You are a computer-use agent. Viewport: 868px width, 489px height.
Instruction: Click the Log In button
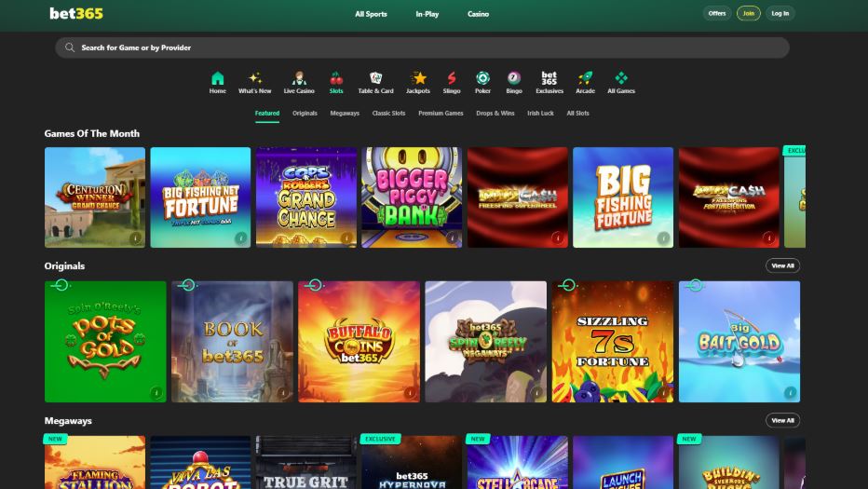click(x=780, y=13)
